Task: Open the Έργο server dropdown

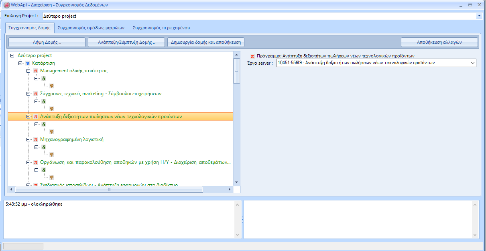Action: [x=472, y=63]
